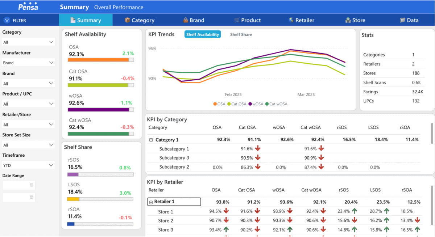Click red down arrow beside Store 1 OSA
Viewport: 435px width, 237px height.
[x=226, y=211]
